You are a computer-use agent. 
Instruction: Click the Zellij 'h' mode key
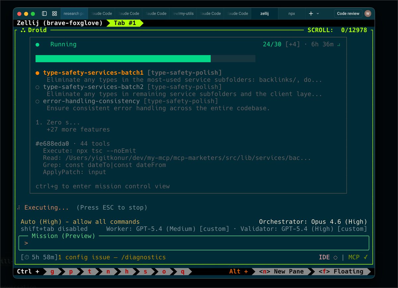(x=127, y=271)
